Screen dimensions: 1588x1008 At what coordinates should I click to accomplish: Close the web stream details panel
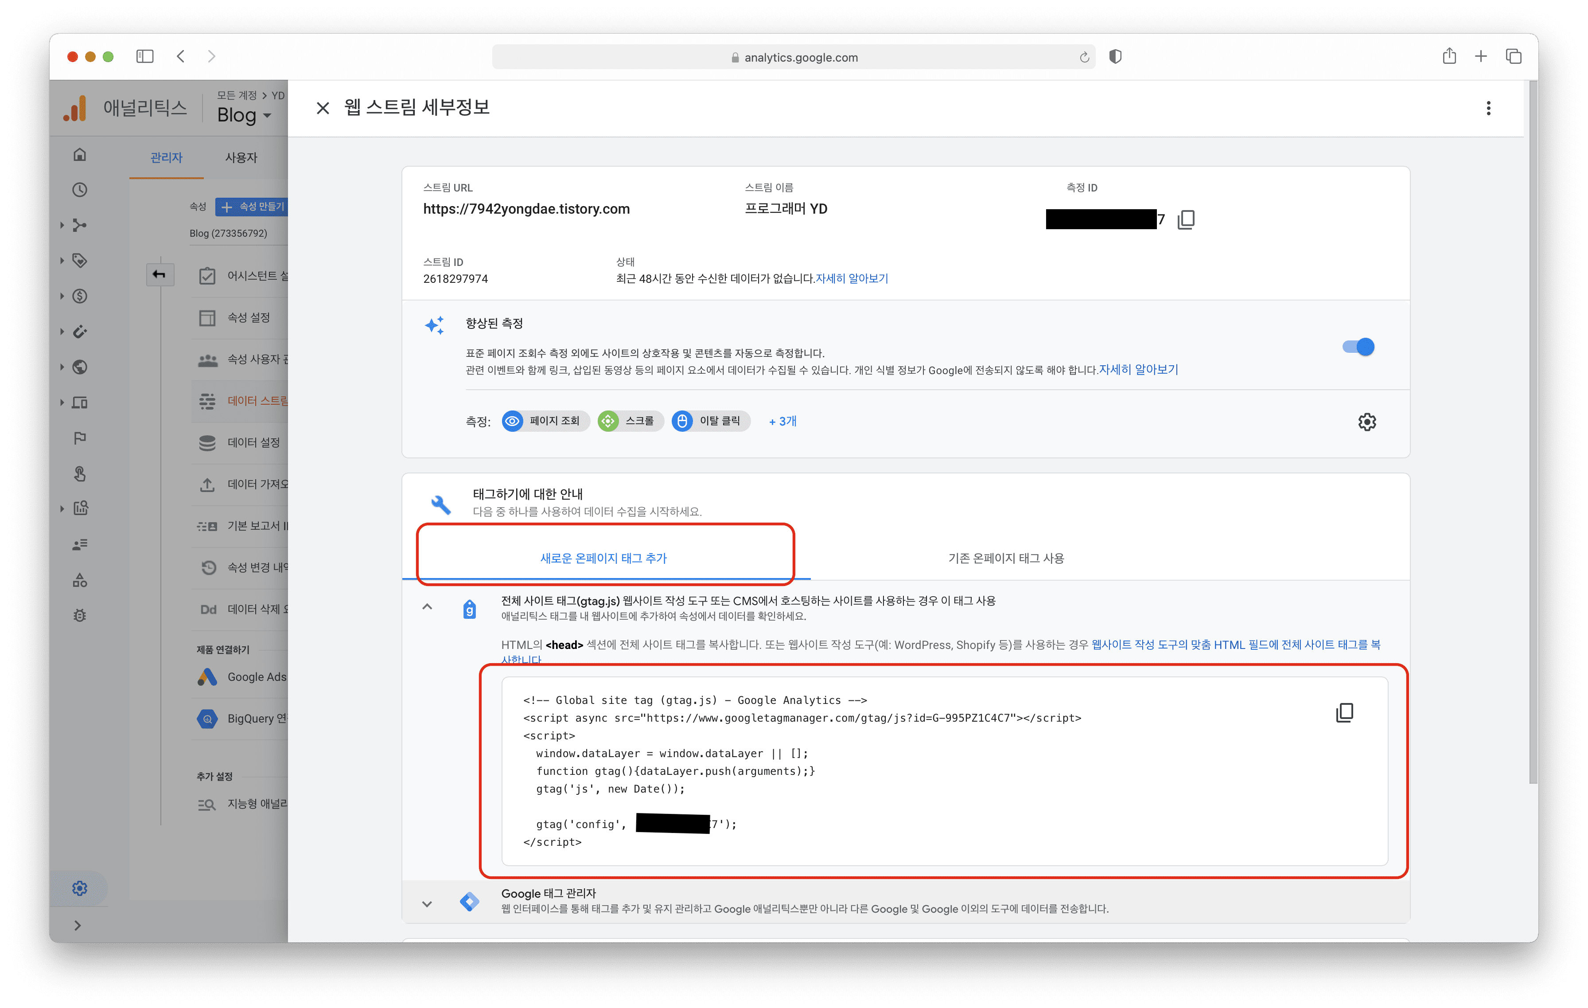tap(323, 108)
